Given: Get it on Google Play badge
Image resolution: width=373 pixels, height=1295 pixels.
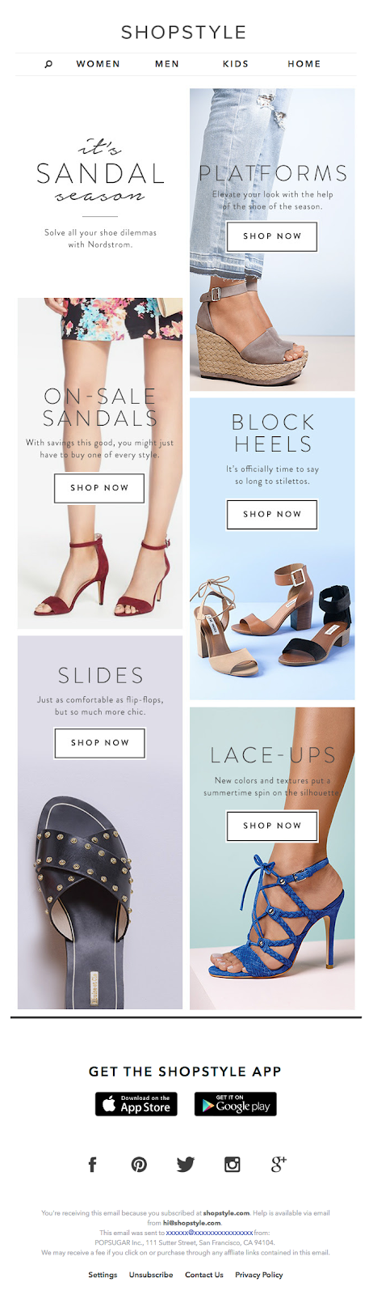Looking at the screenshot, I should coord(236,1104).
